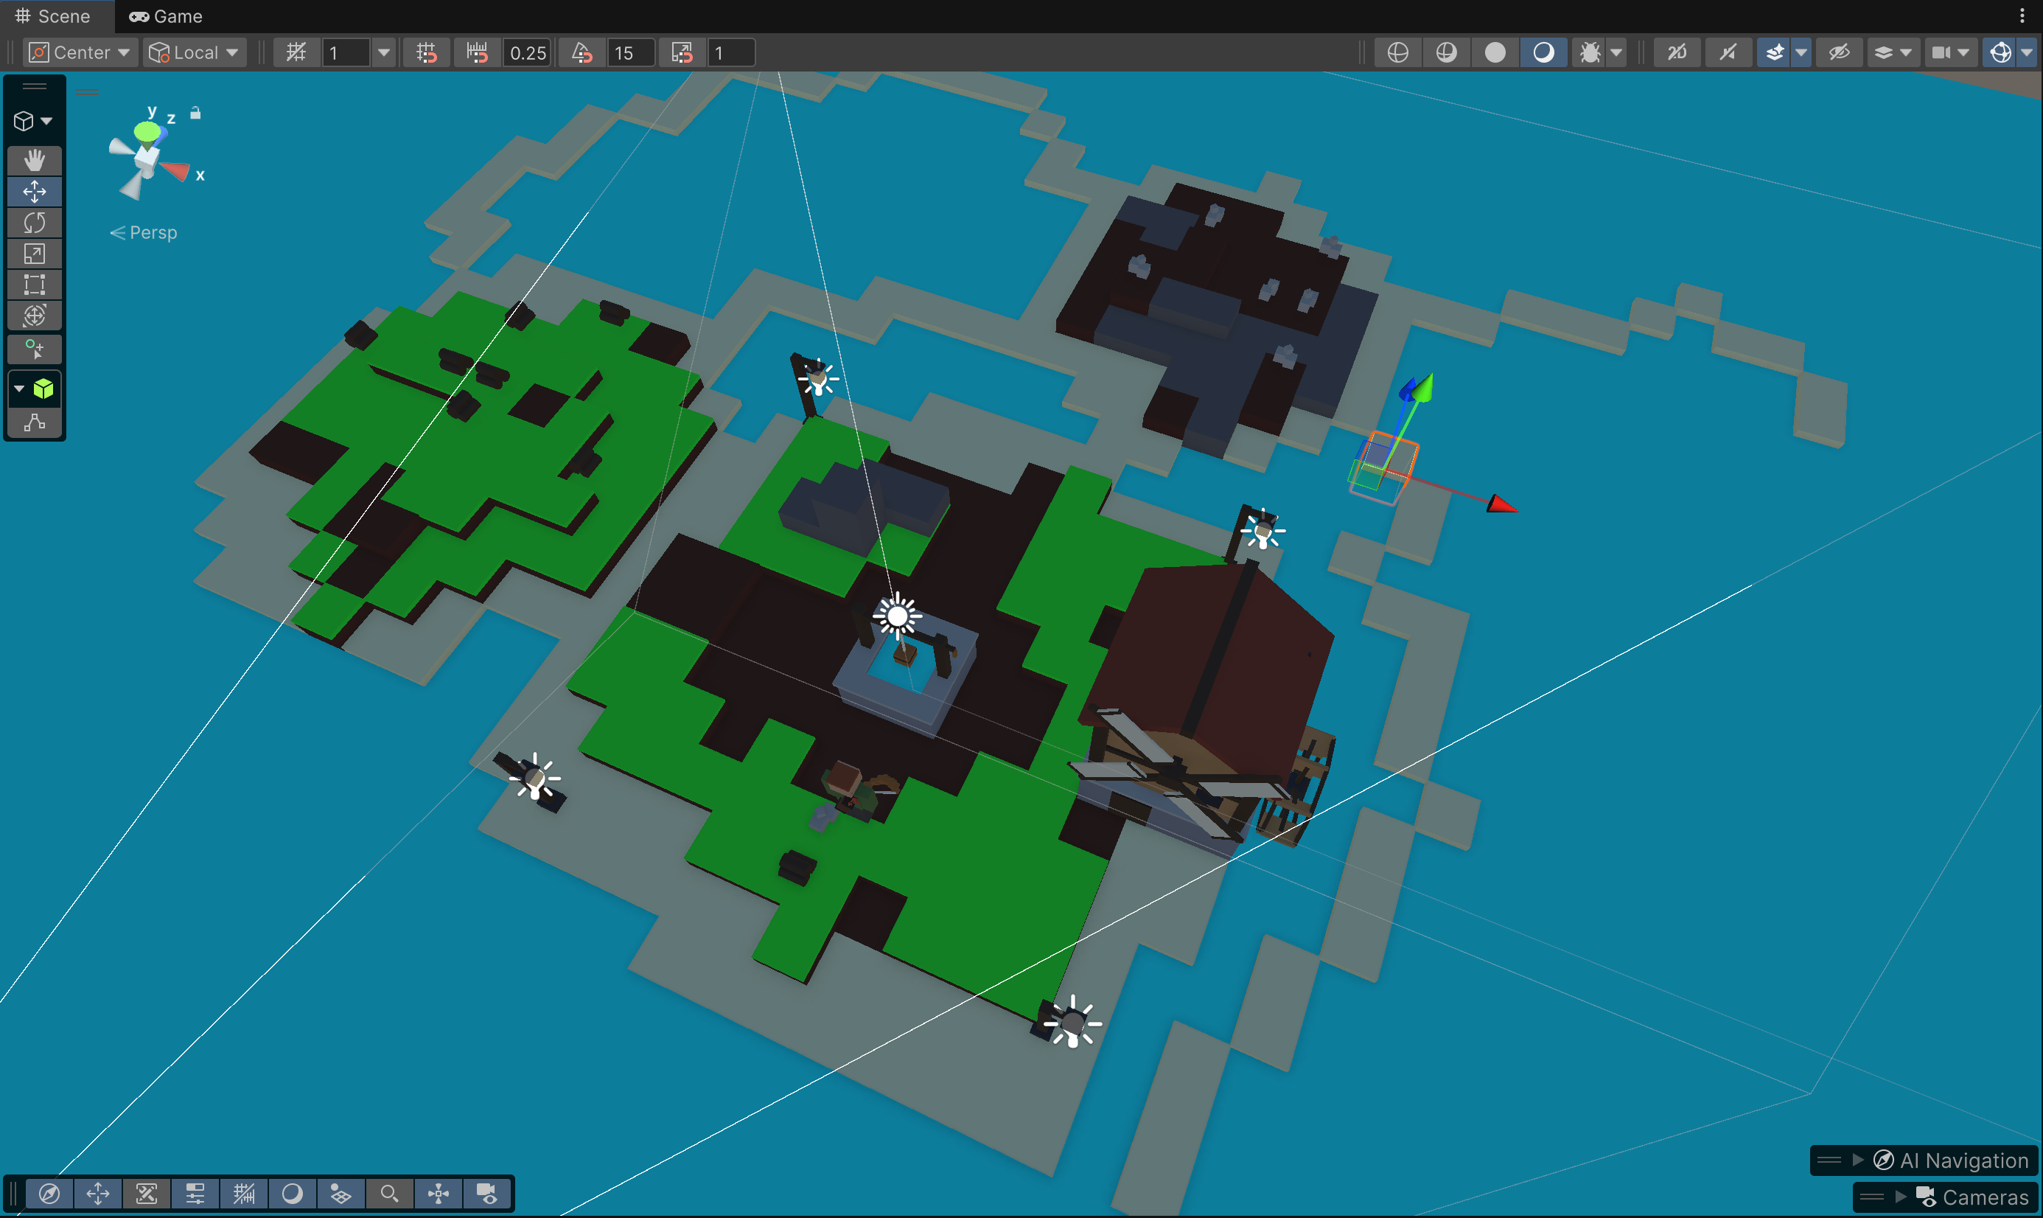Viewport: 2043px width, 1218px height.
Task: Toggle the scene effects button
Action: [1774, 52]
